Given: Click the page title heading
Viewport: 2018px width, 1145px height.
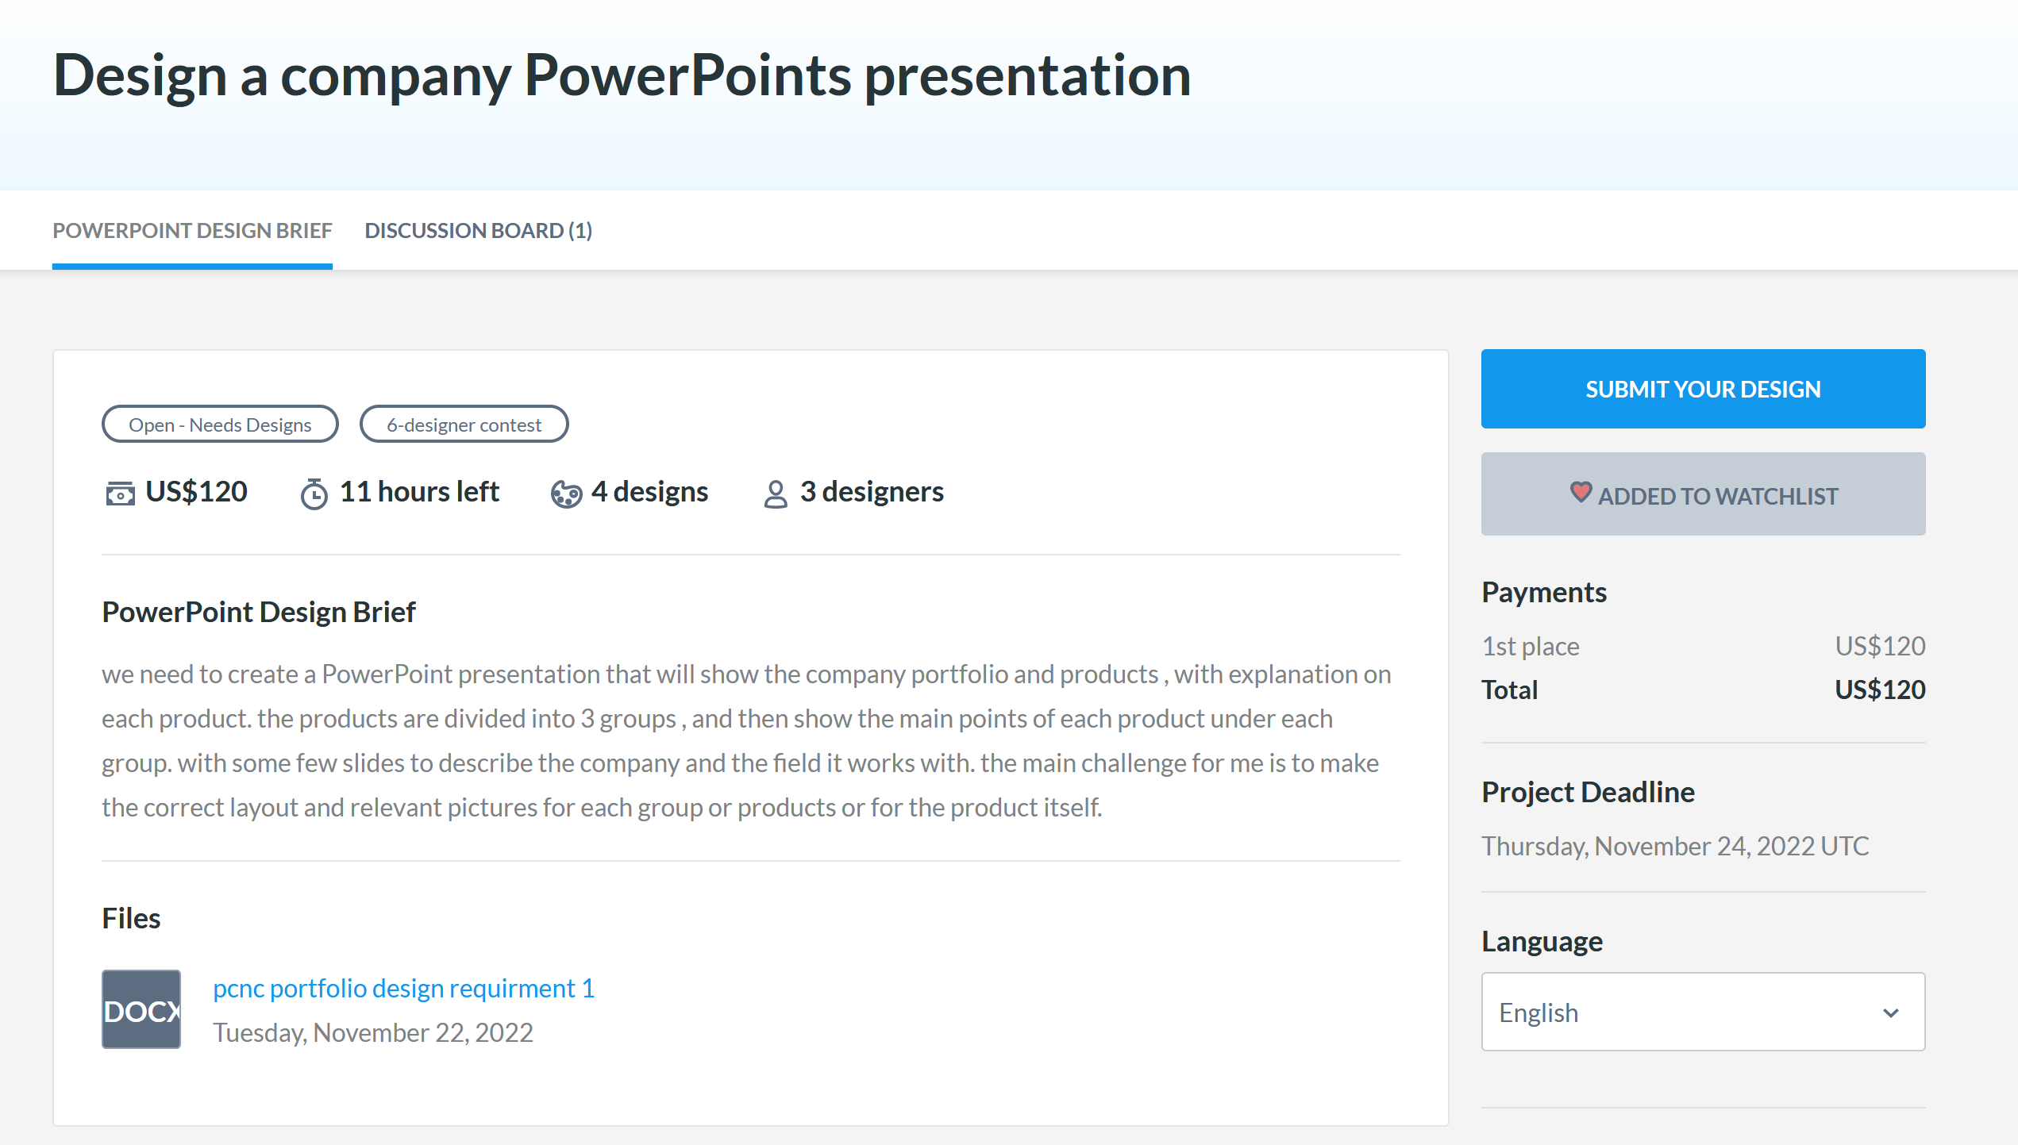Looking at the screenshot, I should 622,75.
